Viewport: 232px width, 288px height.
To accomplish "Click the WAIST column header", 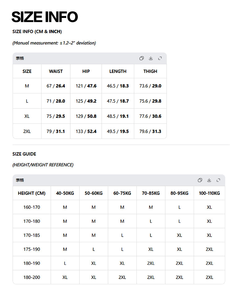I will tap(56, 71).
